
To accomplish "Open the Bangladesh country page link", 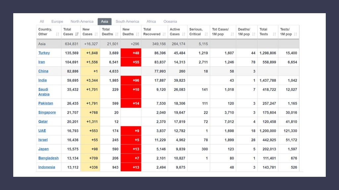I will 48,158.
